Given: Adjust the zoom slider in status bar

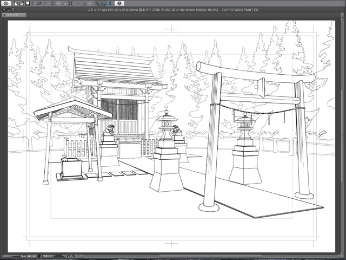Looking at the screenshot, I should pos(11,256).
